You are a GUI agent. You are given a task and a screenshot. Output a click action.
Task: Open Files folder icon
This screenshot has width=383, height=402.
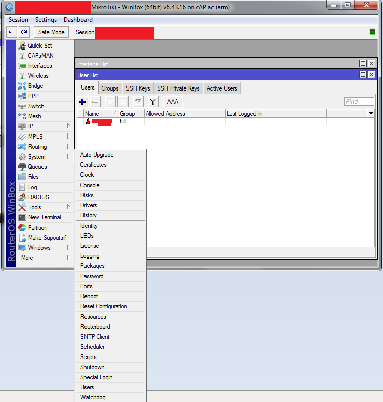[x=22, y=177]
